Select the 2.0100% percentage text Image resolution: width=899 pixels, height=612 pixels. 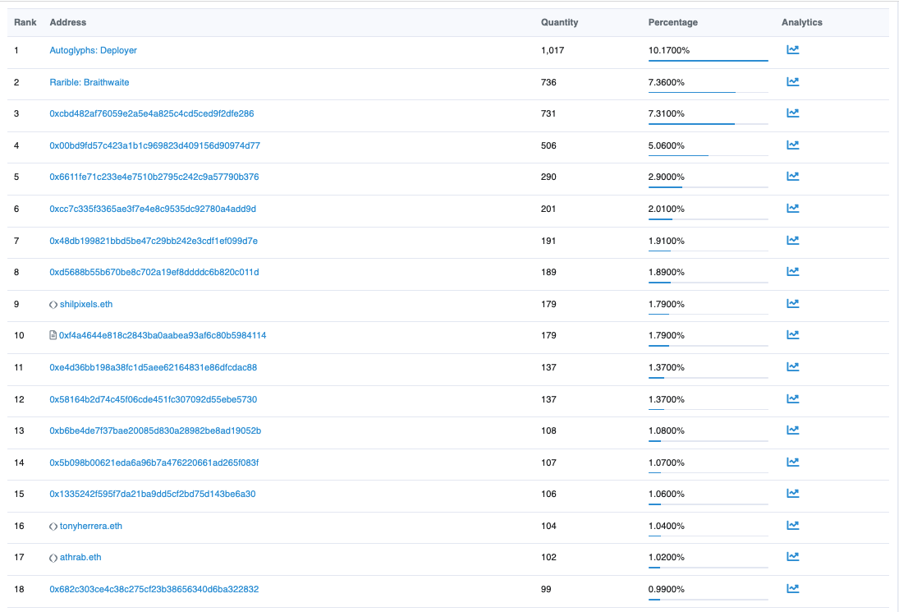click(x=666, y=209)
